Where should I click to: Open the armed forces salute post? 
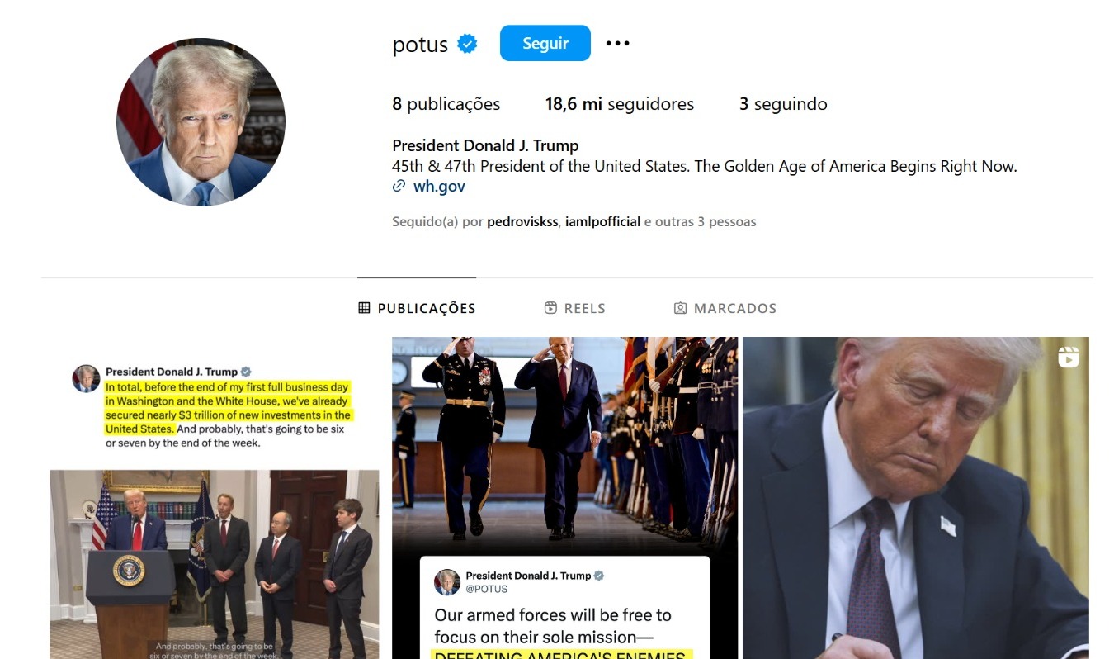tap(564, 498)
